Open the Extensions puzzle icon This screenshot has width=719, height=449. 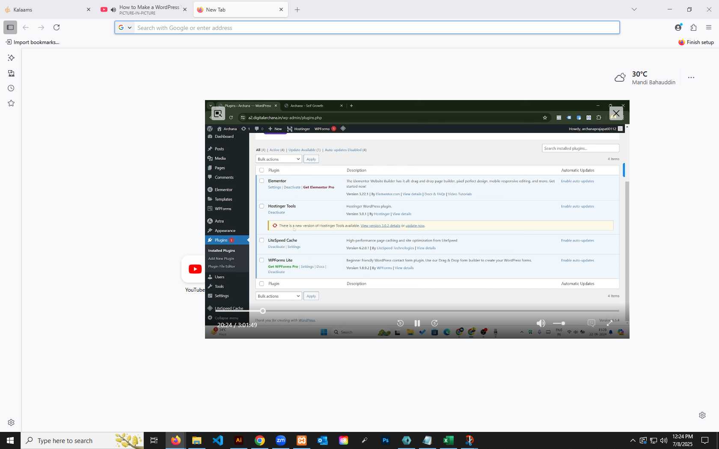click(693, 27)
